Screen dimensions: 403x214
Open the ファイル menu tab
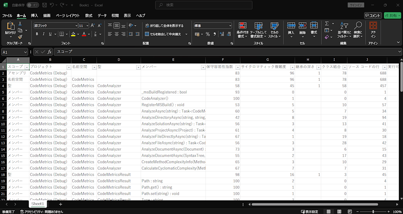coord(7,15)
